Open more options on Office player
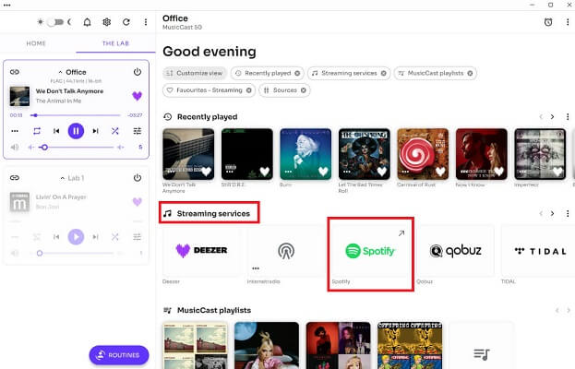575x369 pixels. pyautogui.click(x=15, y=131)
